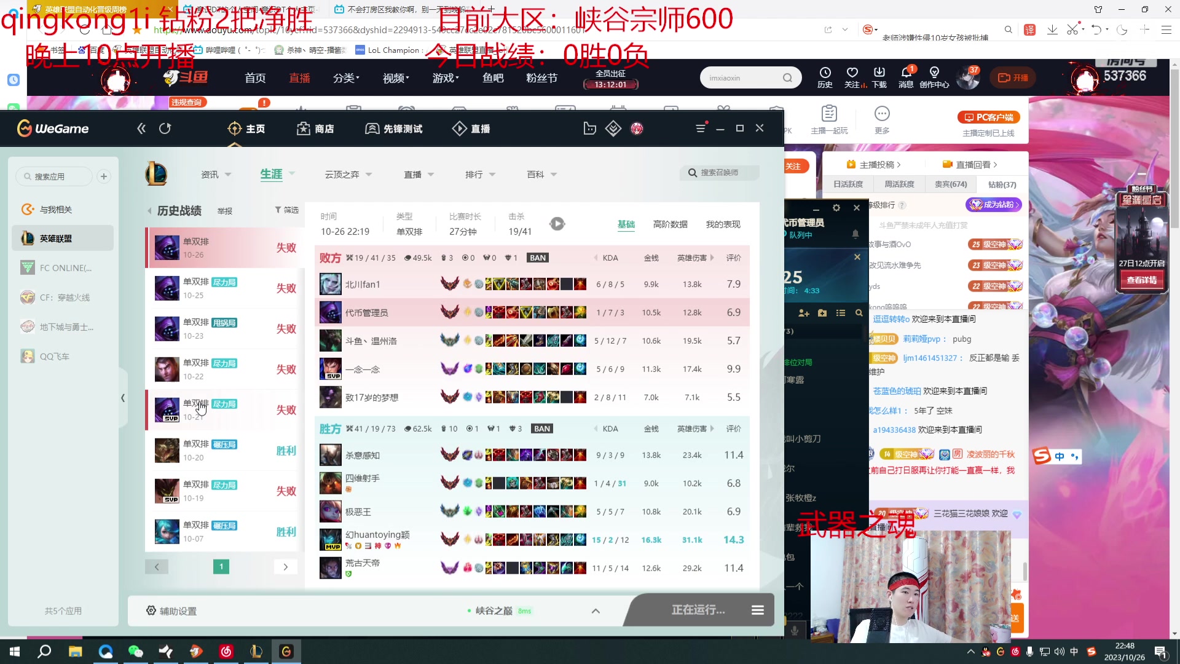The height and width of the screenshot is (664, 1180).
Task: Open Douyu 消息 notification bell
Action: point(906,77)
